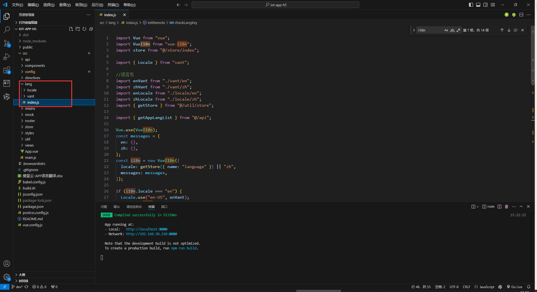The height and width of the screenshot is (292, 537).
Task: Open 编辑(E) menu
Action: (x=33, y=5)
